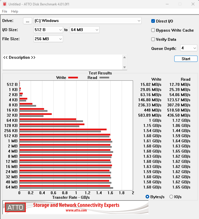Open the 512 B minimum I/O size dropdown
Viewport: 199px width, 219px height.
pos(48,30)
